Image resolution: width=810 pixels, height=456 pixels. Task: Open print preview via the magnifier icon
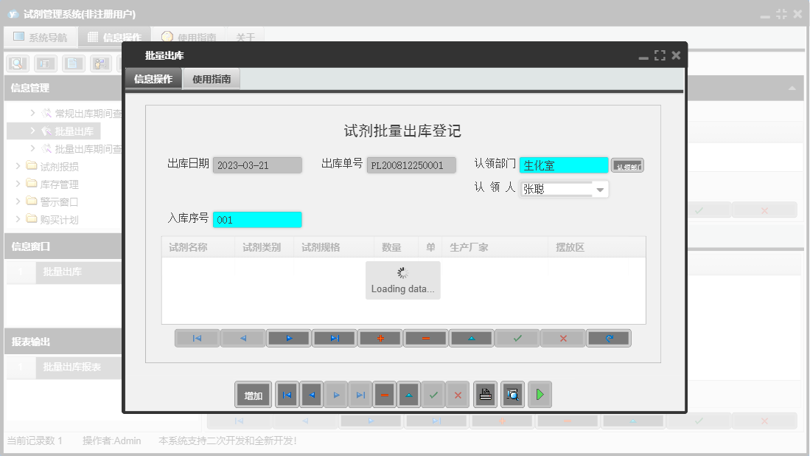tap(511, 394)
